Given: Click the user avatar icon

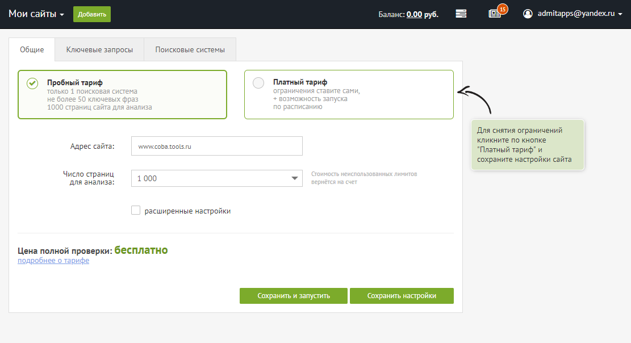Looking at the screenshot, I should [x=528, y=14].
